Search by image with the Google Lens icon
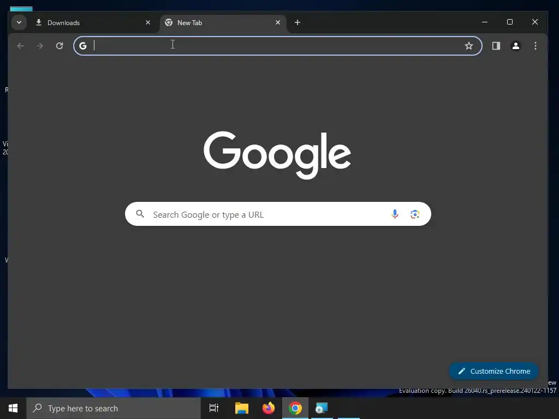The image size is (559, 419). point(415,214)
